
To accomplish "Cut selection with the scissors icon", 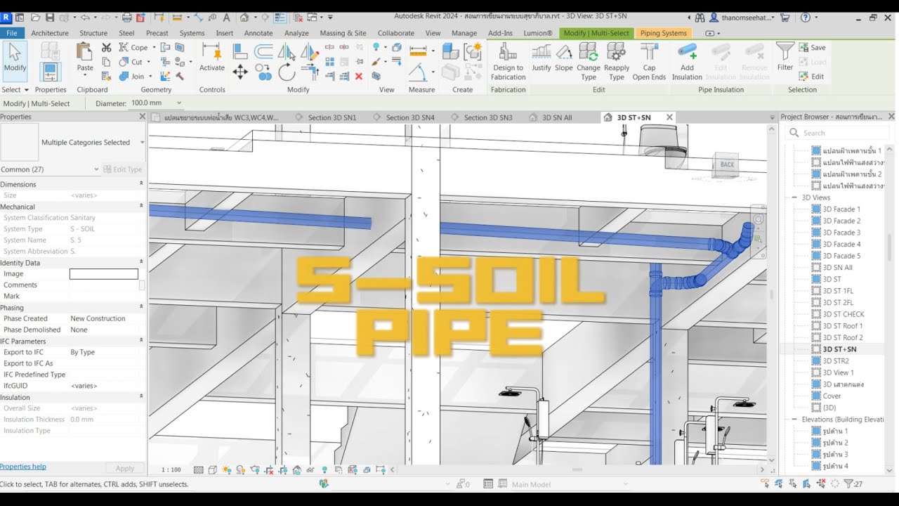I will tap(107, 48).
